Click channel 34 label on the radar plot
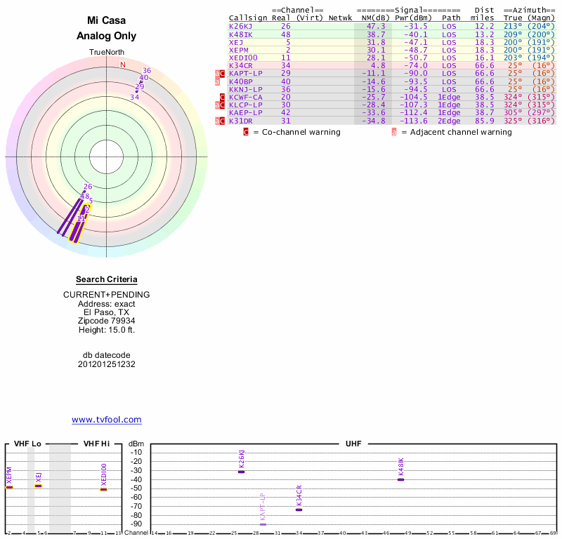Screen dimensions: 562x539 click(135, 97)
